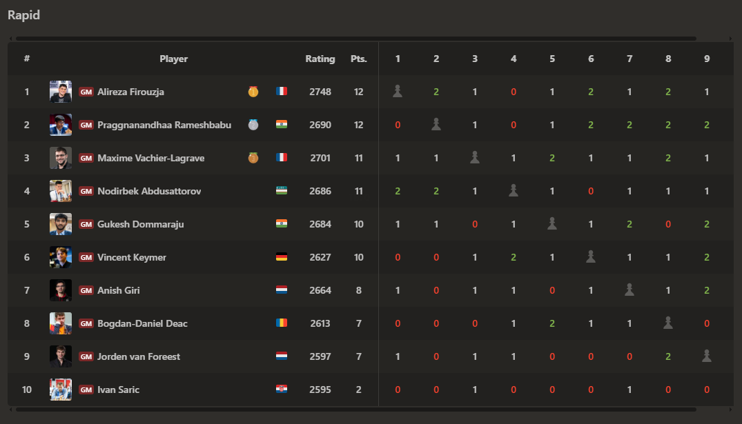The image size is (742, 424).
Task: Click the Croatian flag beside Ivan Saric
Action: pos(282,389)
